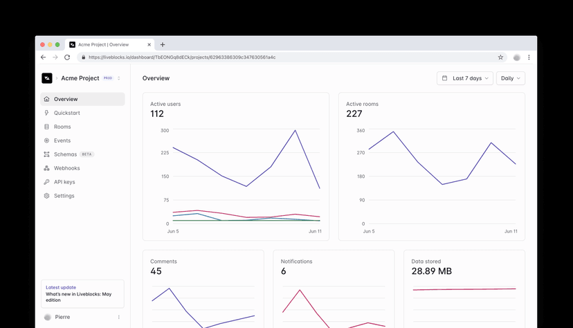
Task: Click the lock icon in address bar
Action: click(x=83, y=57)
